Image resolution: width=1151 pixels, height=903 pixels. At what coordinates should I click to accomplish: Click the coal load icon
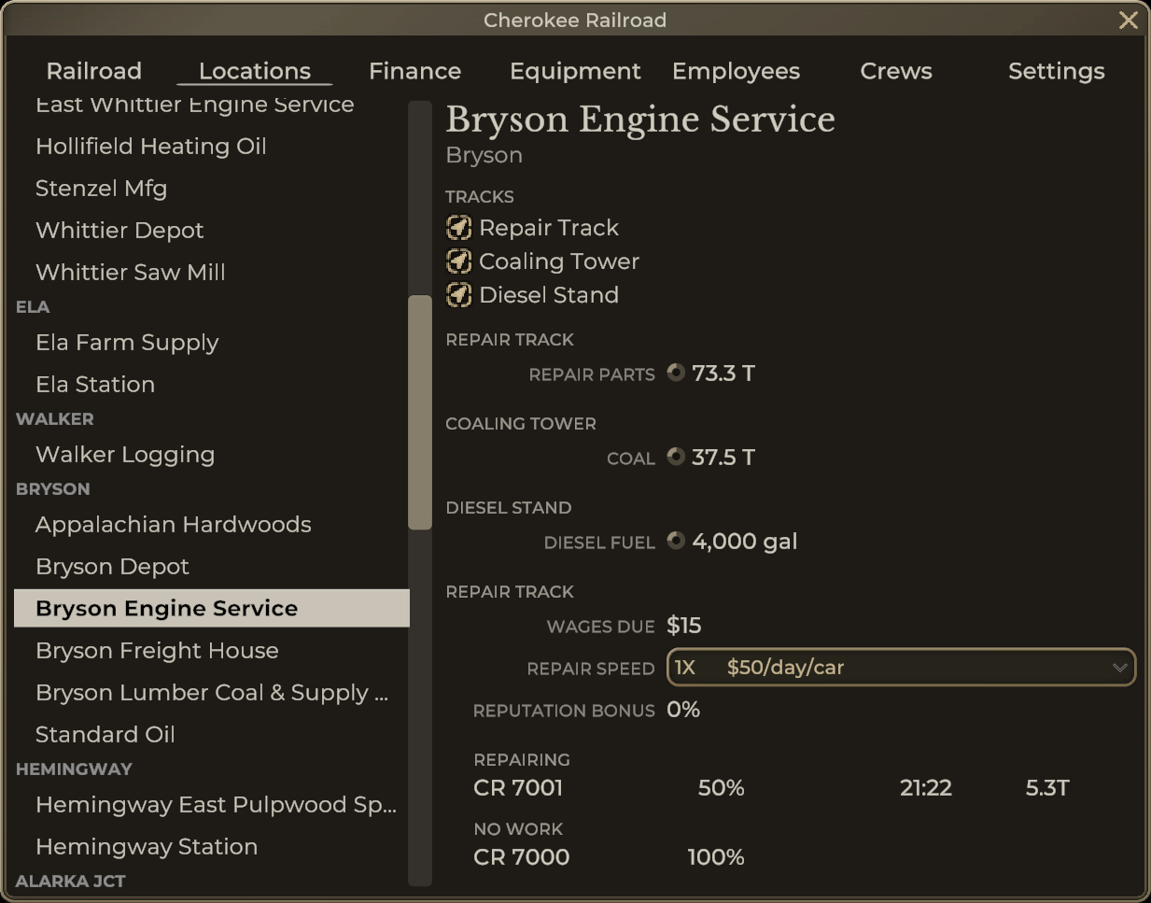click(x=676, y=457)
